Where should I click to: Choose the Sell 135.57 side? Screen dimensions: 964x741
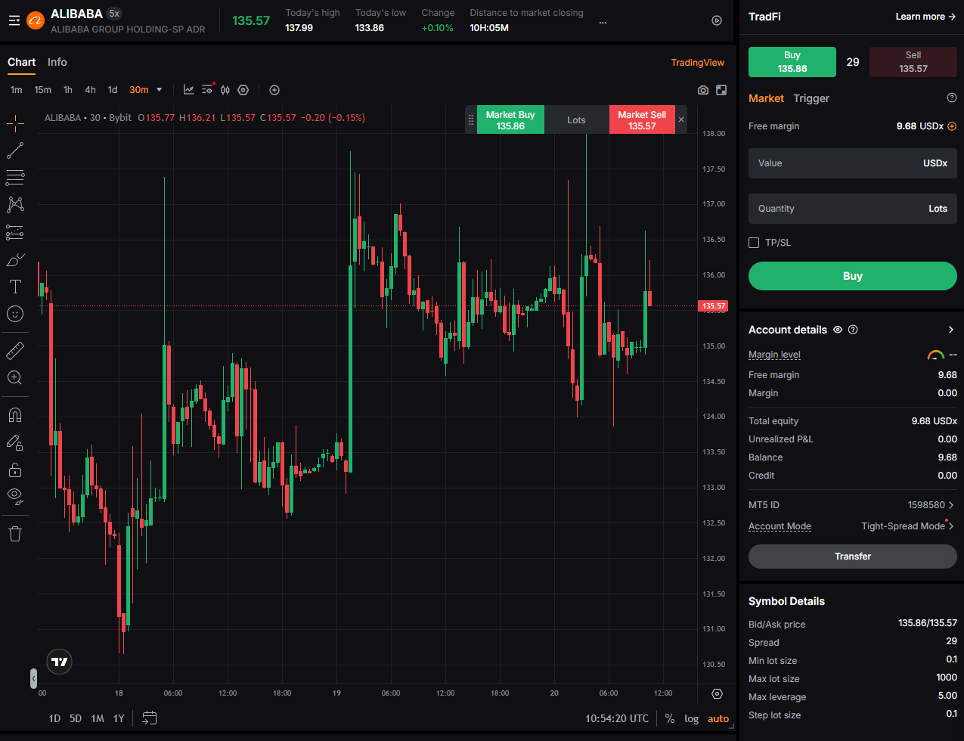coord(913,62)
